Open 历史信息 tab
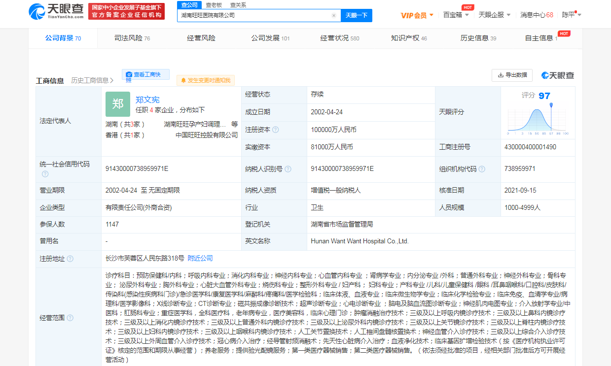This screenshot has width=611, height=366. coord(478,38)
